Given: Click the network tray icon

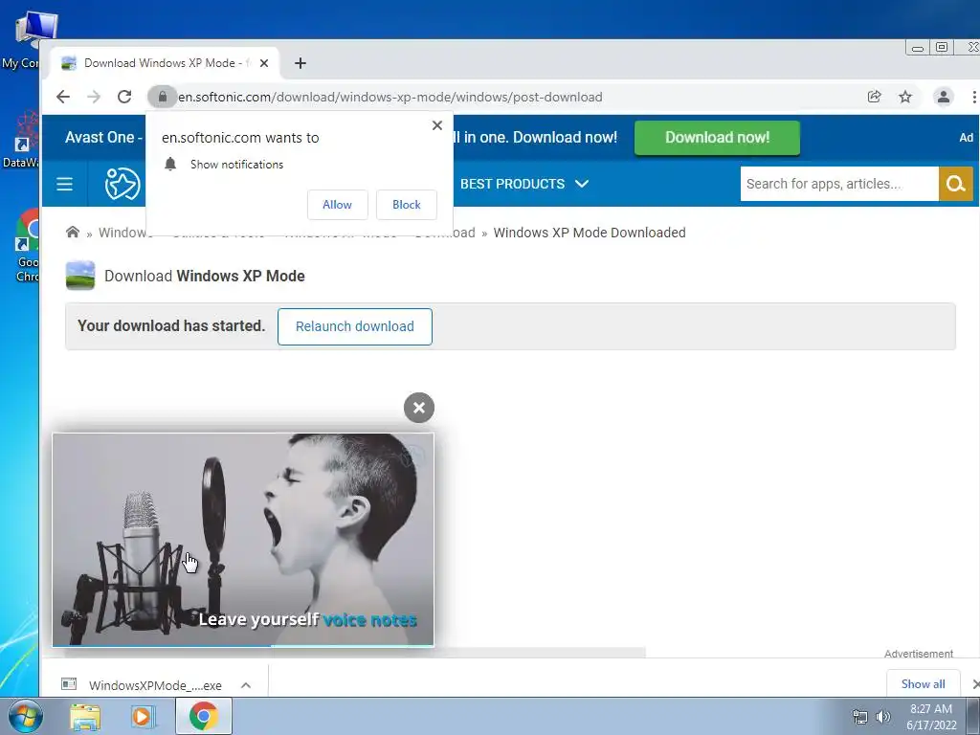Looking at the screenshot, I should [x=860, y=717].
